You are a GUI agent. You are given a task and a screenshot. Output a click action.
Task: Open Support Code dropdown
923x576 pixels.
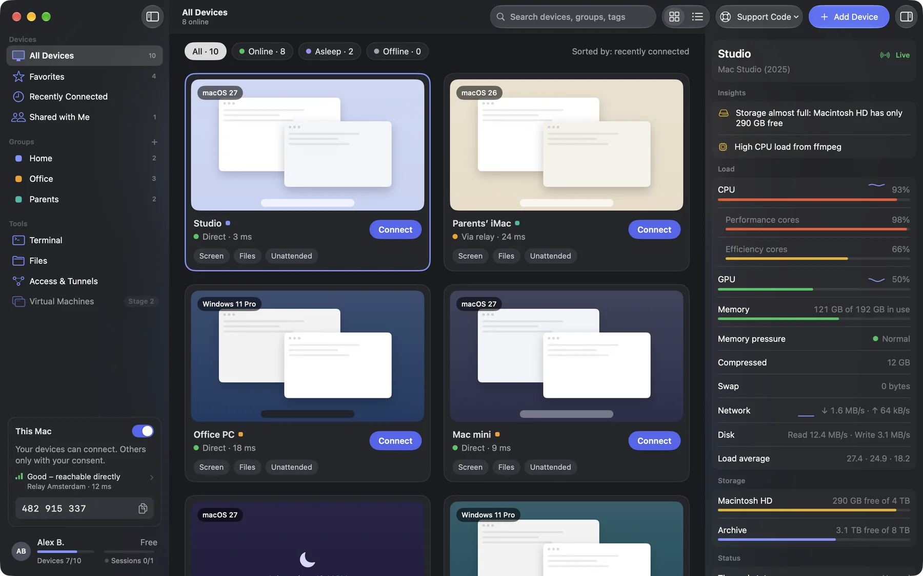tap(759, 16)
